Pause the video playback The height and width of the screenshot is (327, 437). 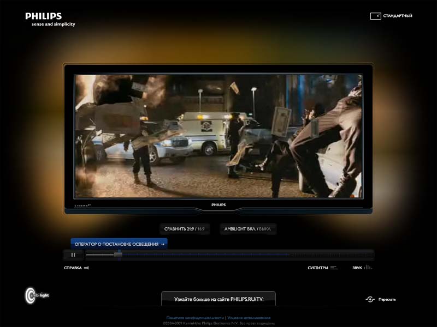pyautogui.click(x=73, y=255)
